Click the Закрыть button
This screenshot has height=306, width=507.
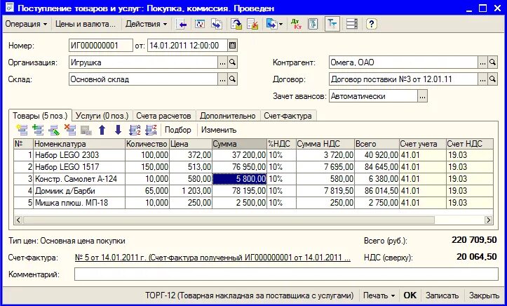coord(484,295)
